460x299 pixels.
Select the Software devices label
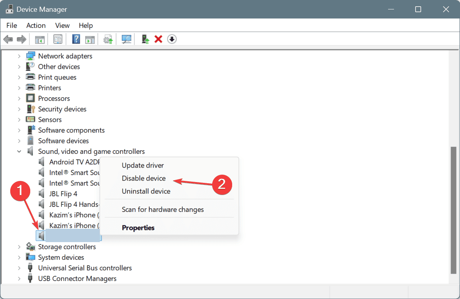click(63, 141)
